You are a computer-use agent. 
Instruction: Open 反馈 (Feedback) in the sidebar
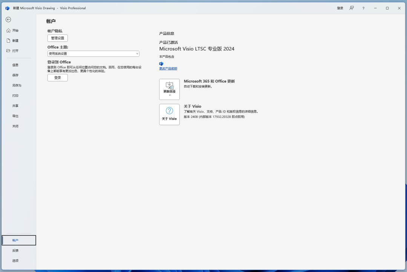click(19, 250)
